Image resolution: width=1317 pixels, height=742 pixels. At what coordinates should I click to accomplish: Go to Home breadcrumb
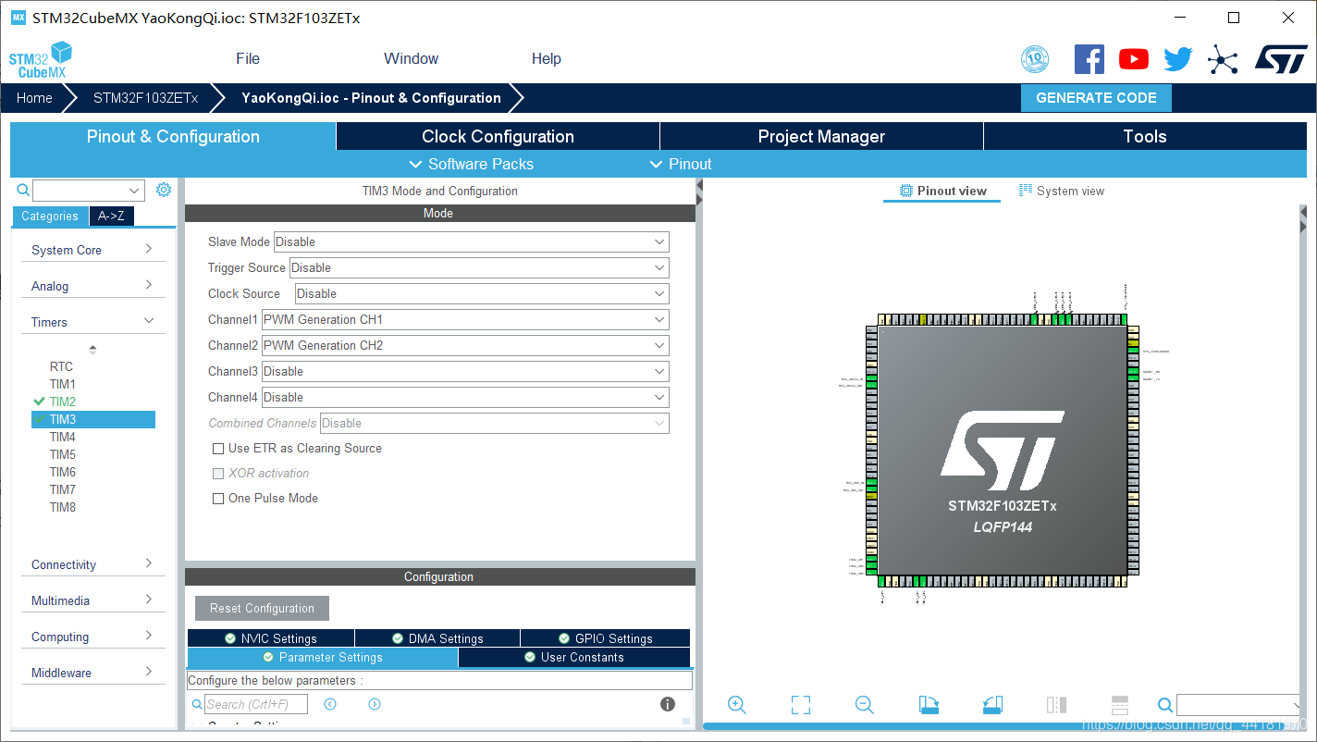pyautogui.click(x=34, y=98)
